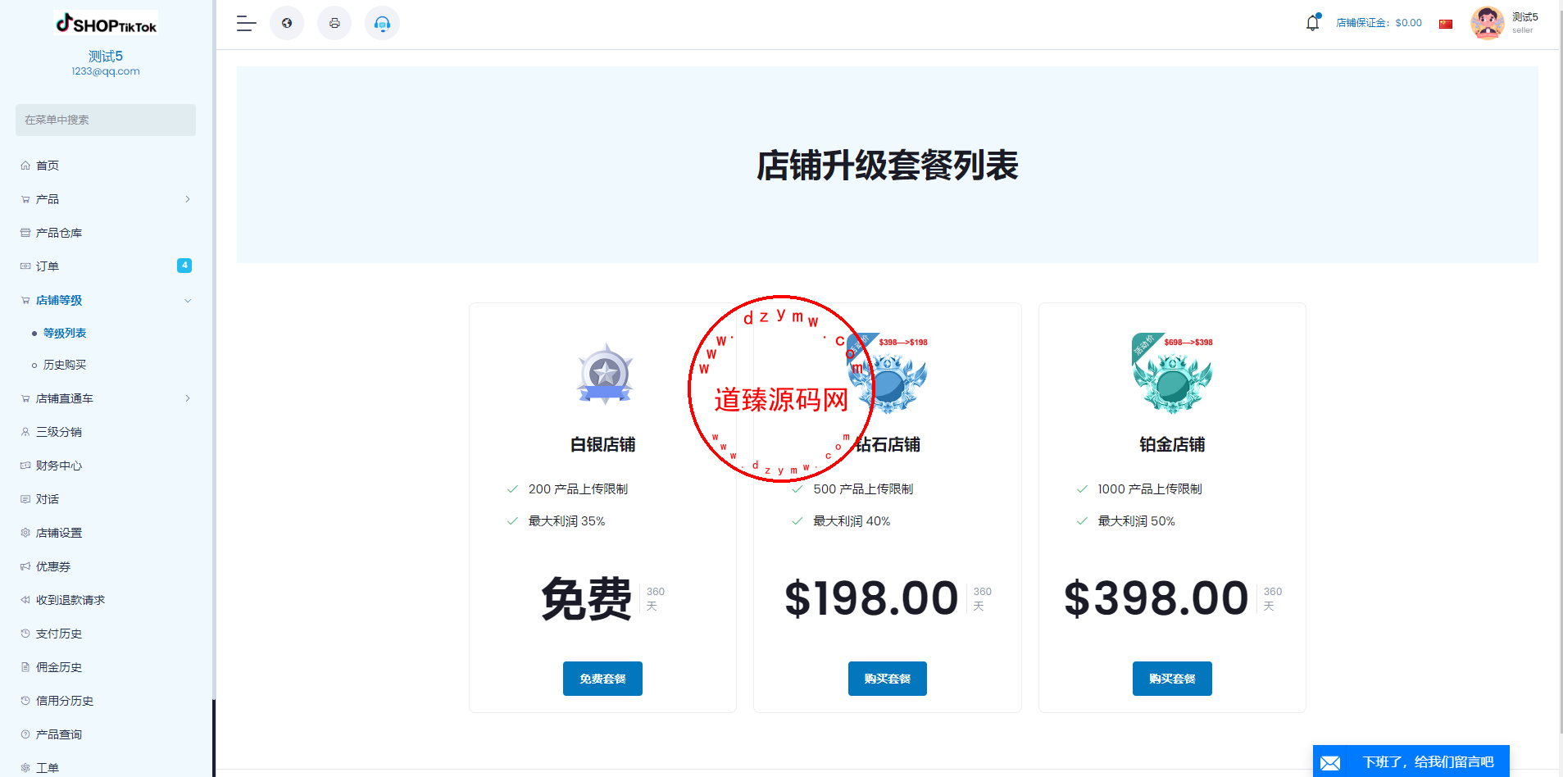Focus the 在菜单中搜索 search field
Image resolution: width=1563 pixels, height=777 pixels.
coord(106,120)
